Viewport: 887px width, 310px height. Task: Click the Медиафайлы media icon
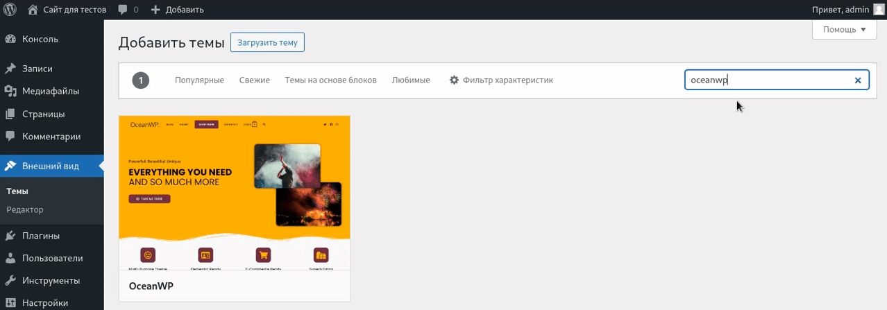coord(10,91)
